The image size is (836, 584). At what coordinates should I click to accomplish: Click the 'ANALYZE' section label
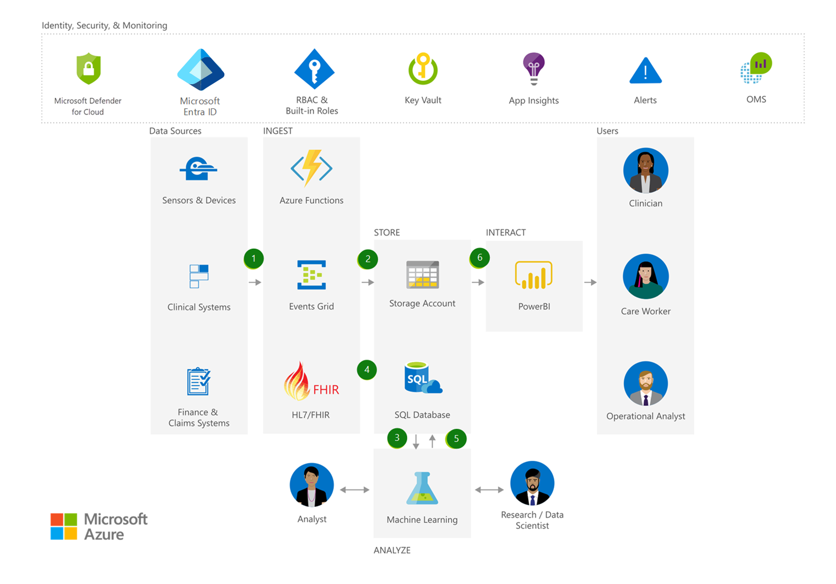[392, 550]
